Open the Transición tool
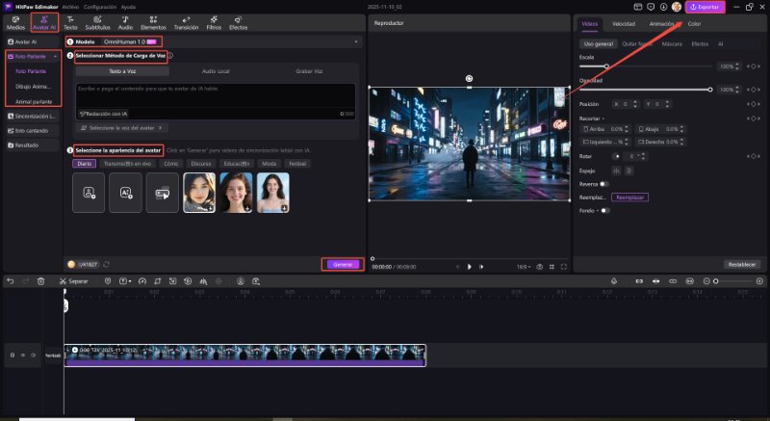Screen dimensions: 770x421 pyautogui.click(x=186, y=23)
